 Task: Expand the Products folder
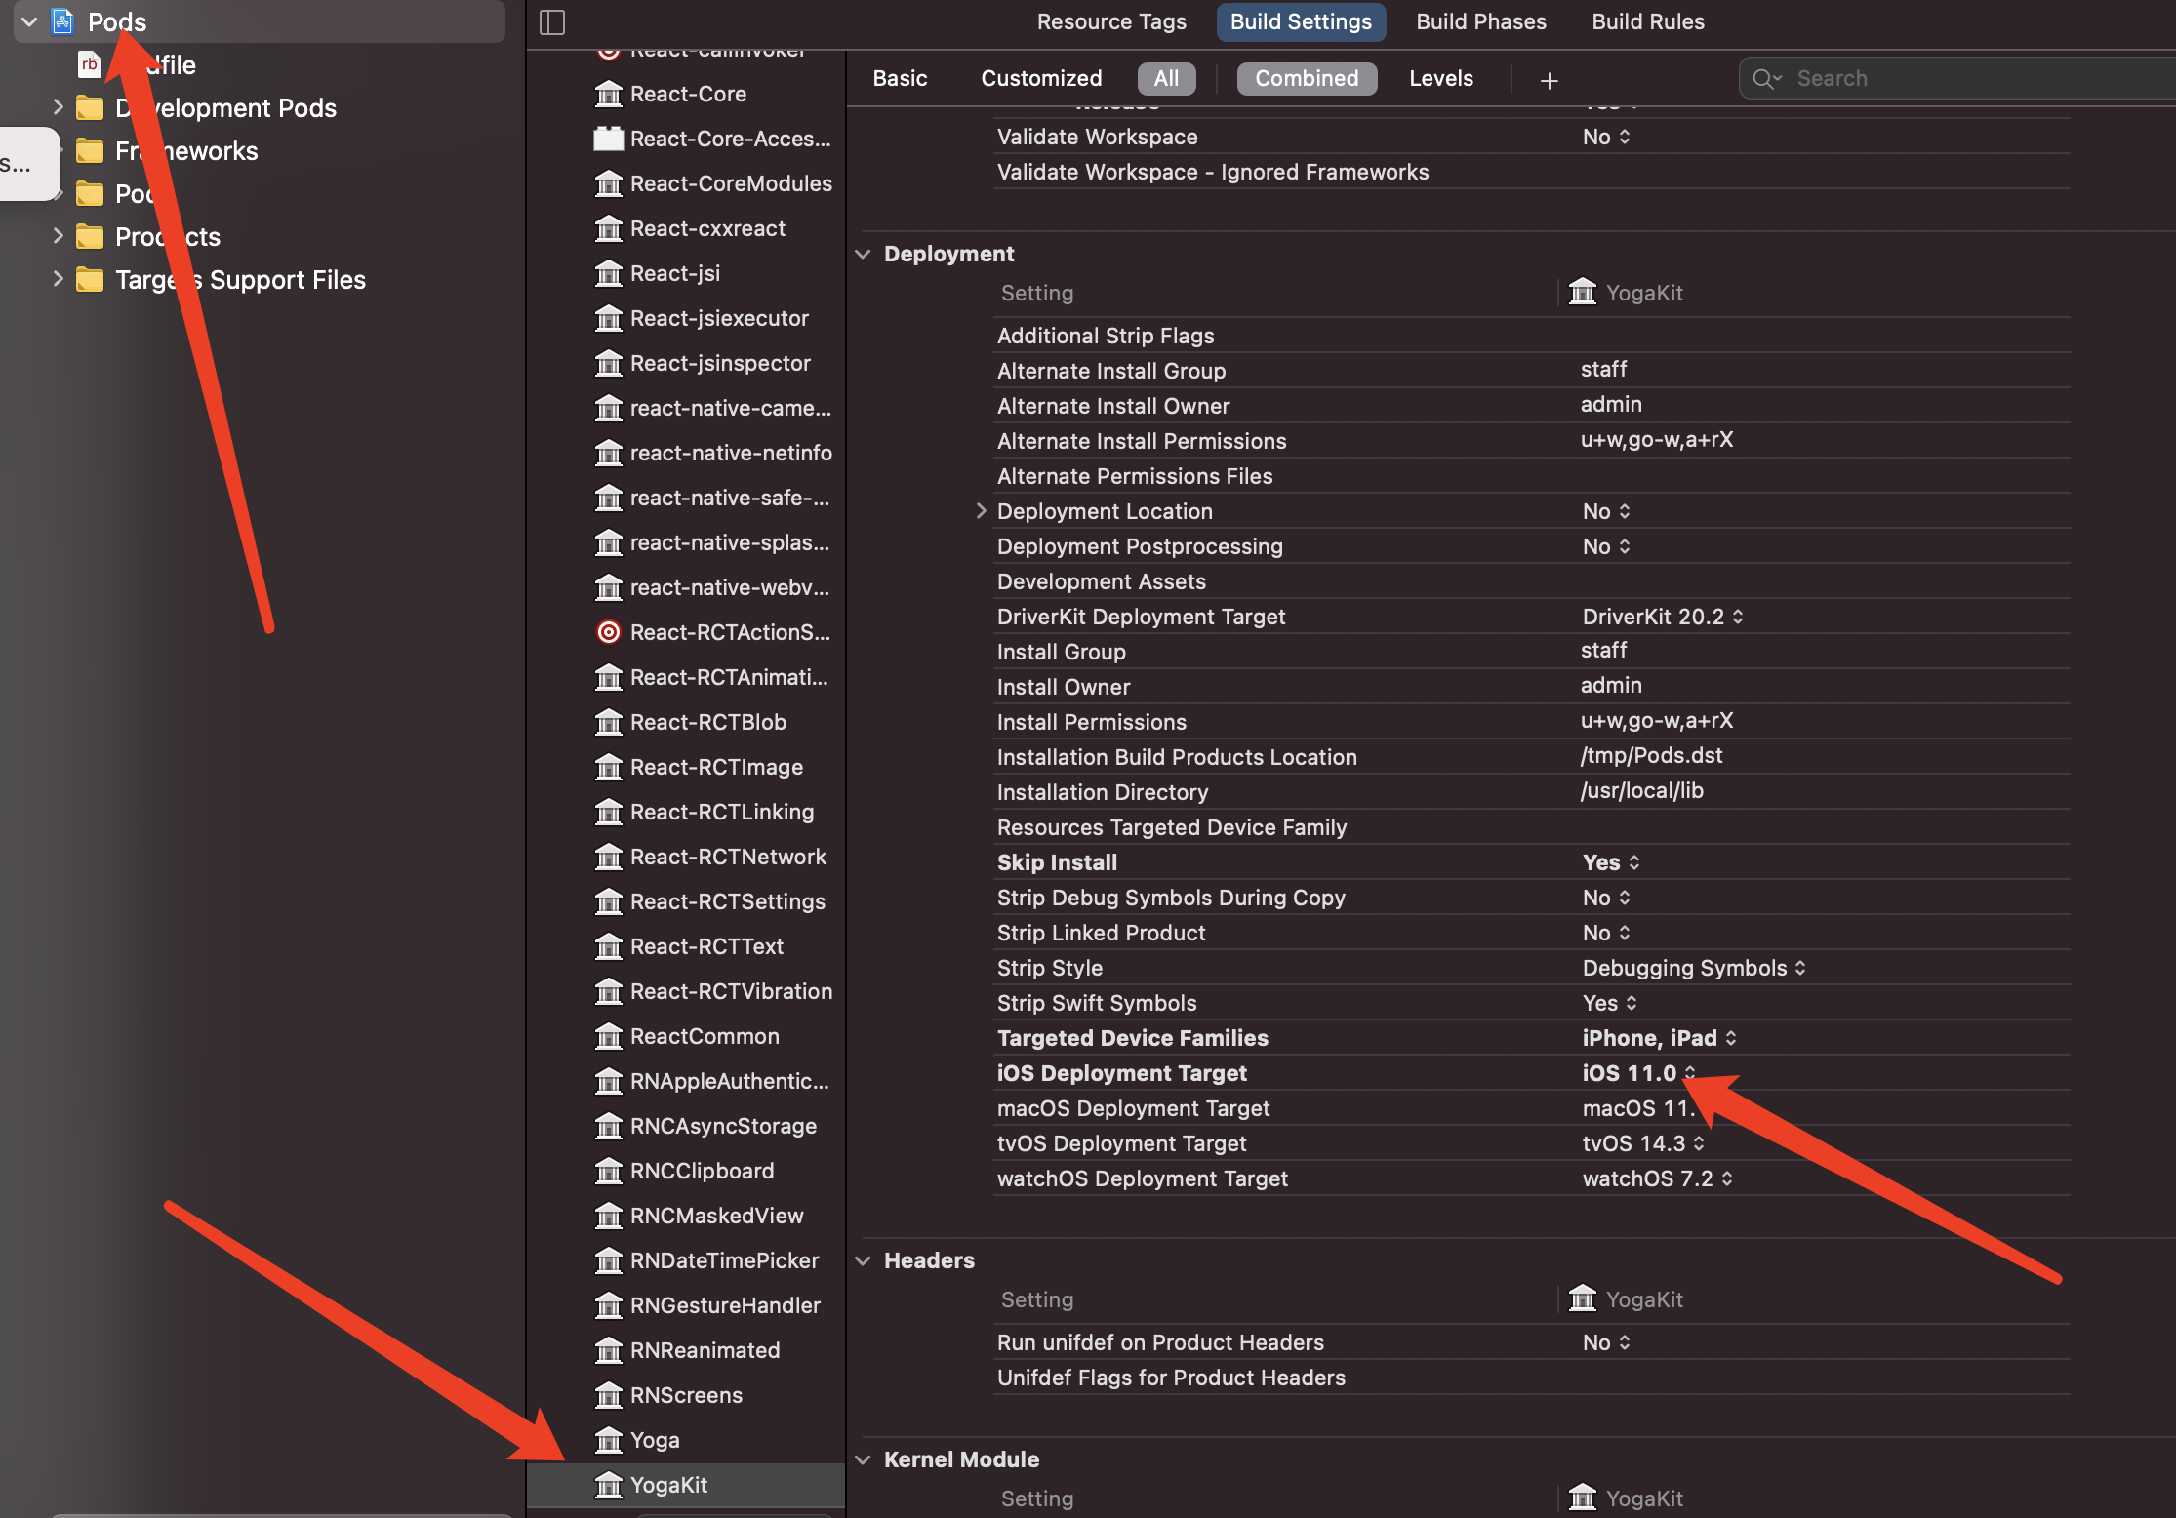(57, 235)
